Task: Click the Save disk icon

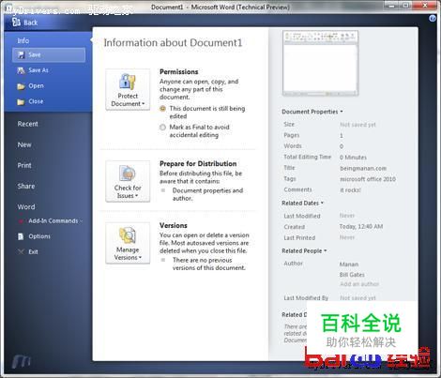Action: pyautogui.click(x=21, y=55)
